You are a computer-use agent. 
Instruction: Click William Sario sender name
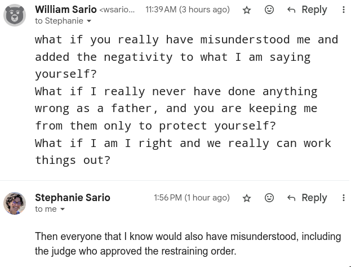[65, 10]
